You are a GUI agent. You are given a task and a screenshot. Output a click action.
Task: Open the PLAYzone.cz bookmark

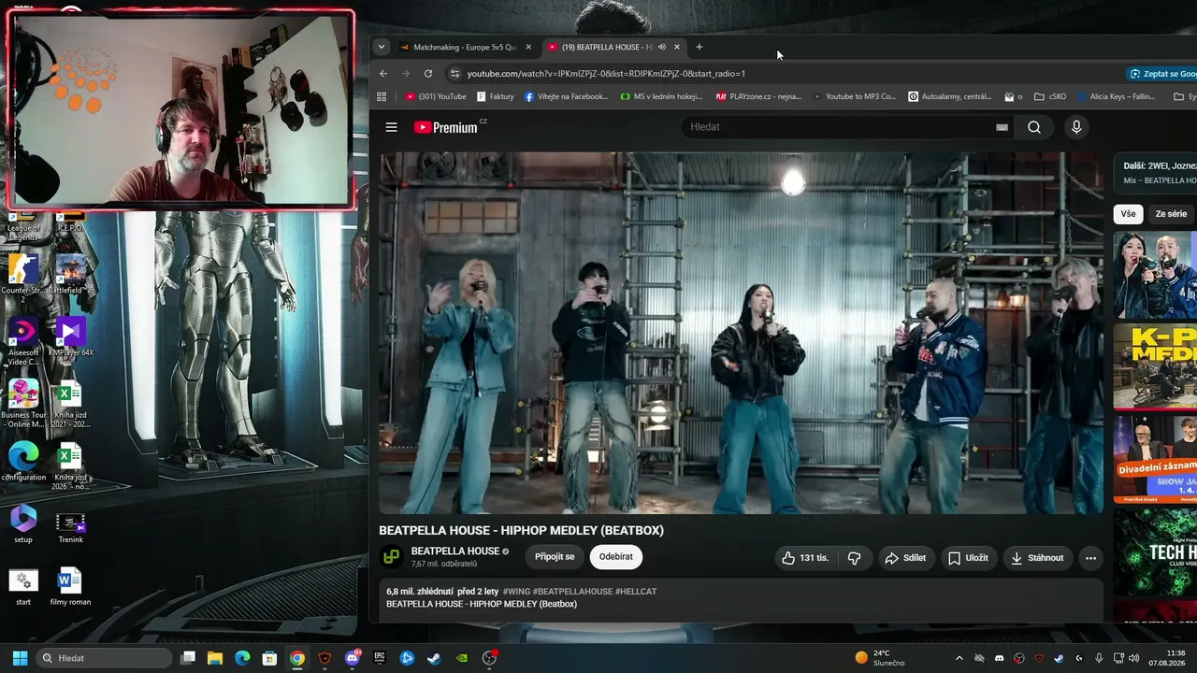(758, 96)
